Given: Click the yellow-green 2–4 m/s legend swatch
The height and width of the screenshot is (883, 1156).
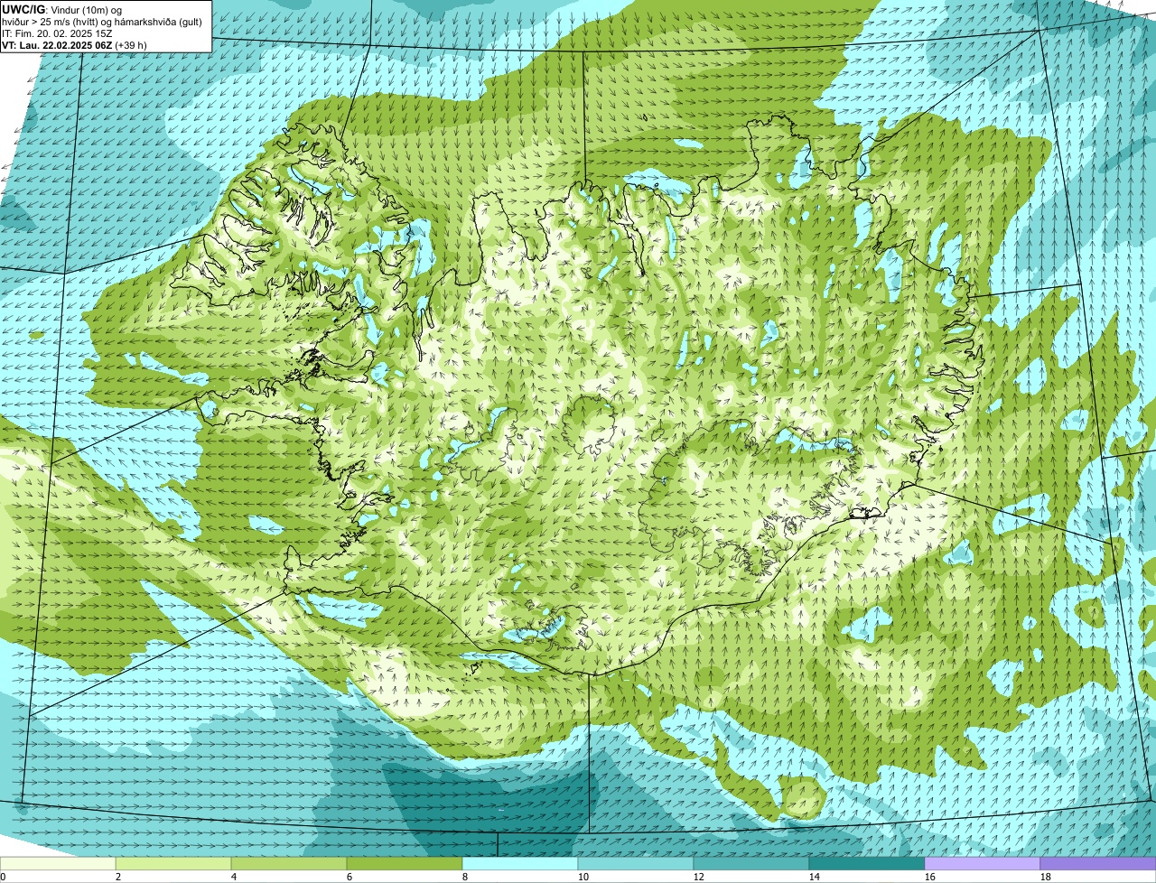Looking at the screenshot, I should click(173, 864).
